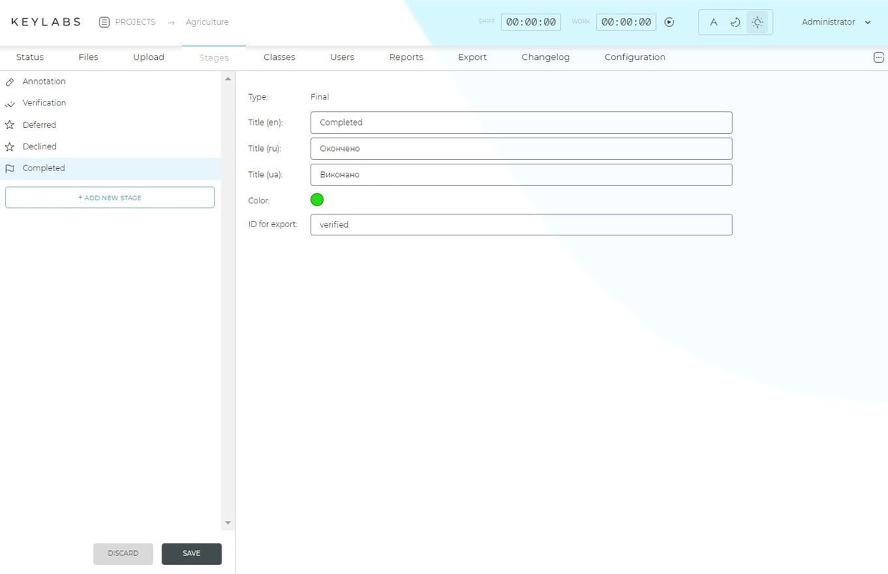
Task: Go to the Configuration tab
Action: 635,57
